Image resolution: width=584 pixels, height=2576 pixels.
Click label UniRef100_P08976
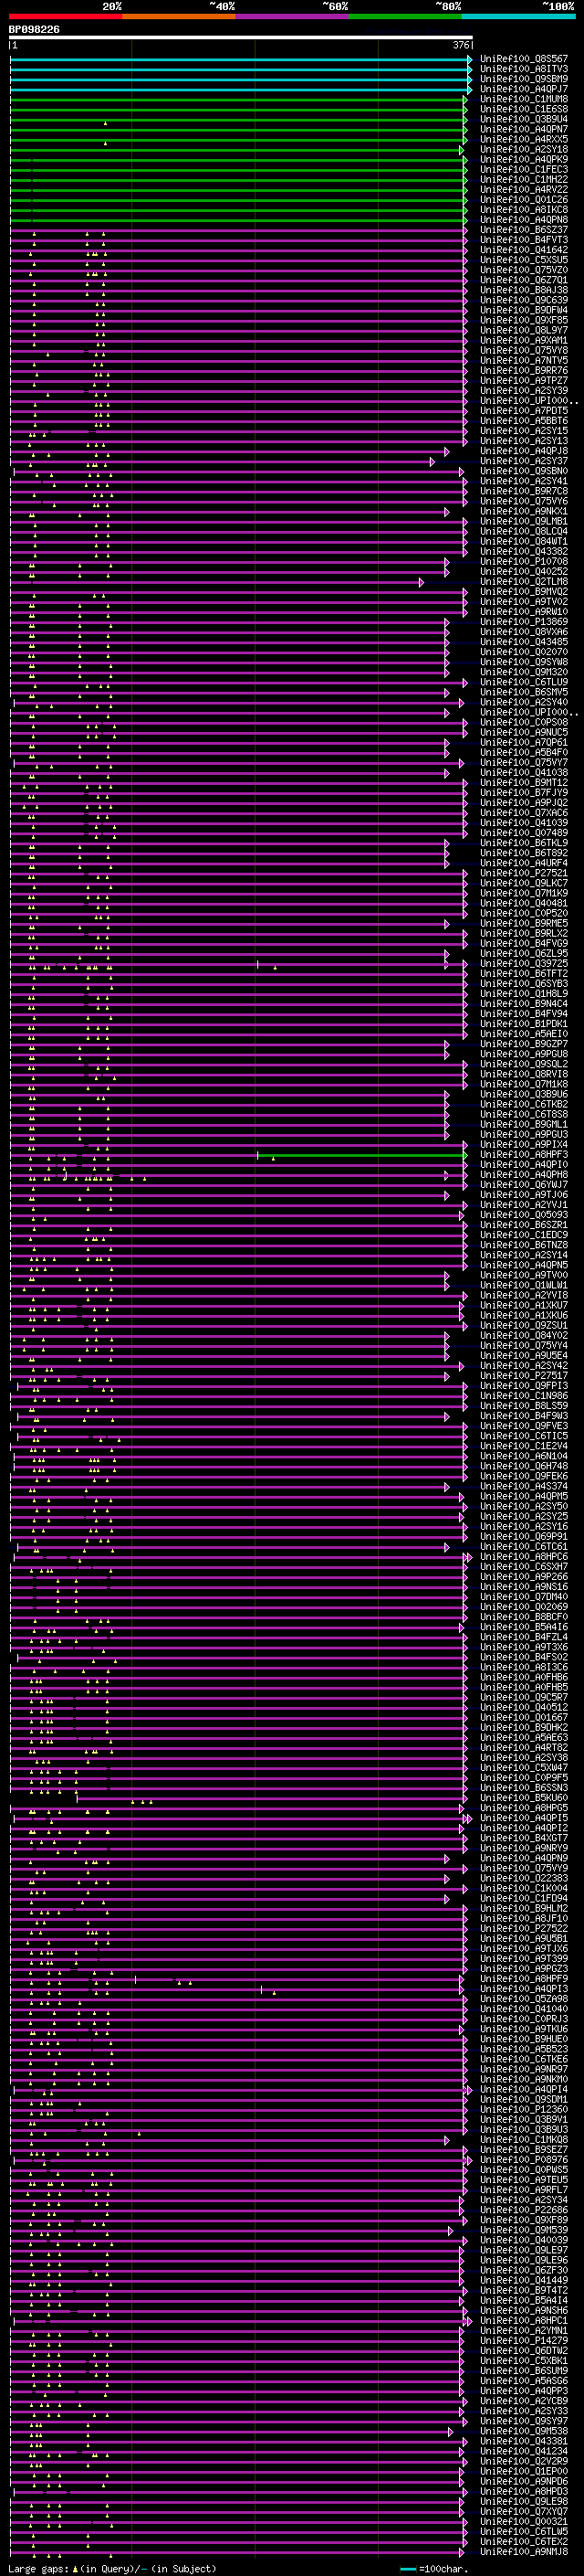524,2159
